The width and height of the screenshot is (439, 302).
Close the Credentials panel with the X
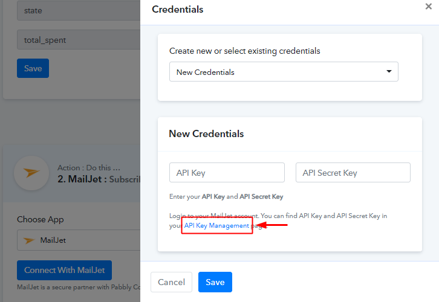pos(428,6)
